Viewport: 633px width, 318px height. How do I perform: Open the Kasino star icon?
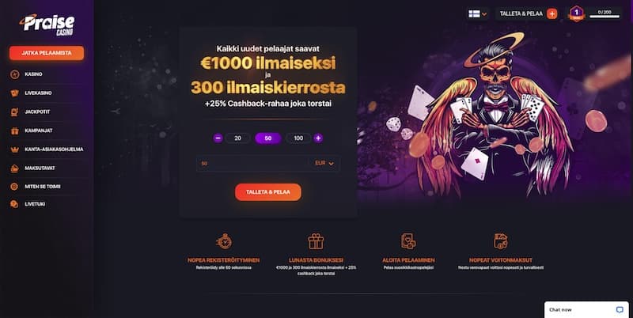pos(14,74)
